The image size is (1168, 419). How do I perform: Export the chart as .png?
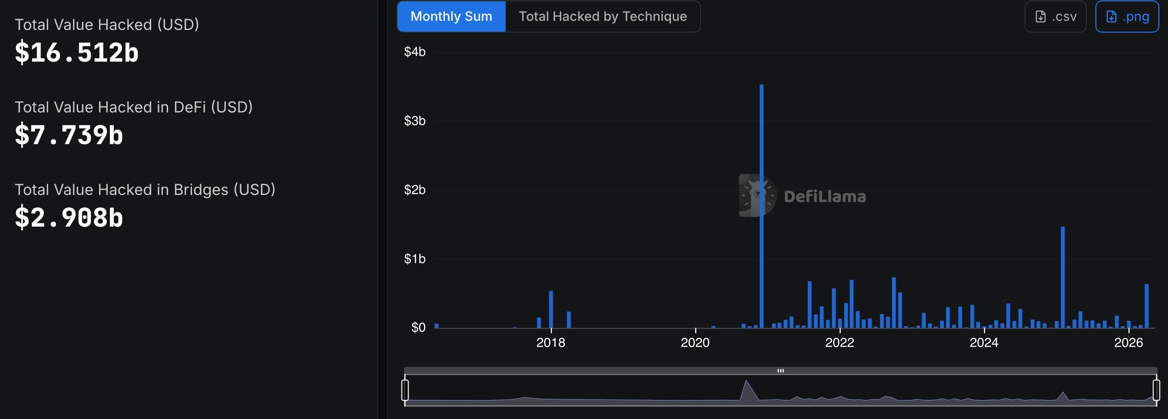click(x=1127, y=16)
